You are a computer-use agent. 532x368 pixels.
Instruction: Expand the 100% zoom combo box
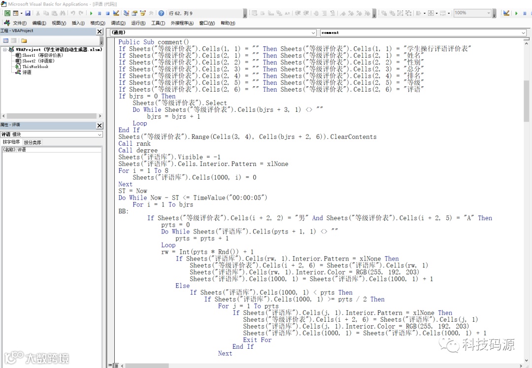(489, 13)
